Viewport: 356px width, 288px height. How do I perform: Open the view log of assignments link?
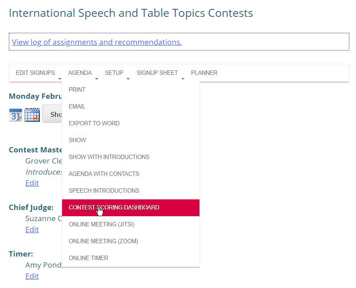97,42
